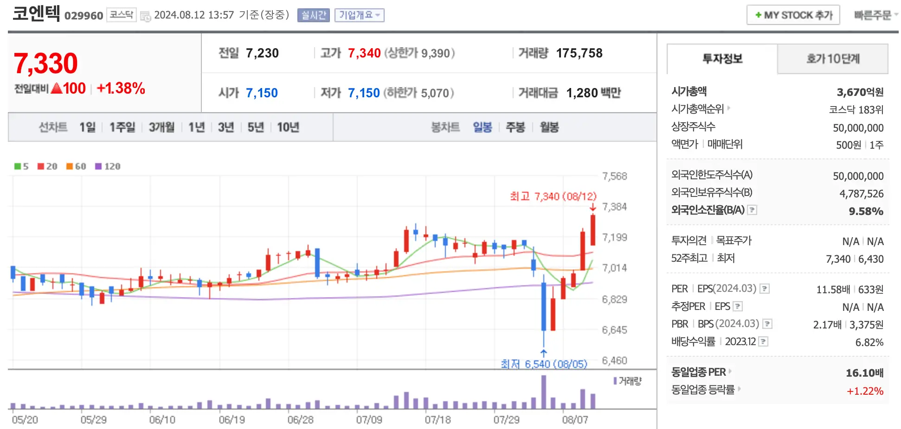
Task: Open the 배당수익률 2023.12 help icon
Action: 763,341
